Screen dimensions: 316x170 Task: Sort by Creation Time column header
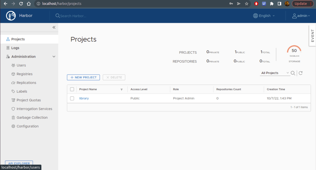point(276,89)
